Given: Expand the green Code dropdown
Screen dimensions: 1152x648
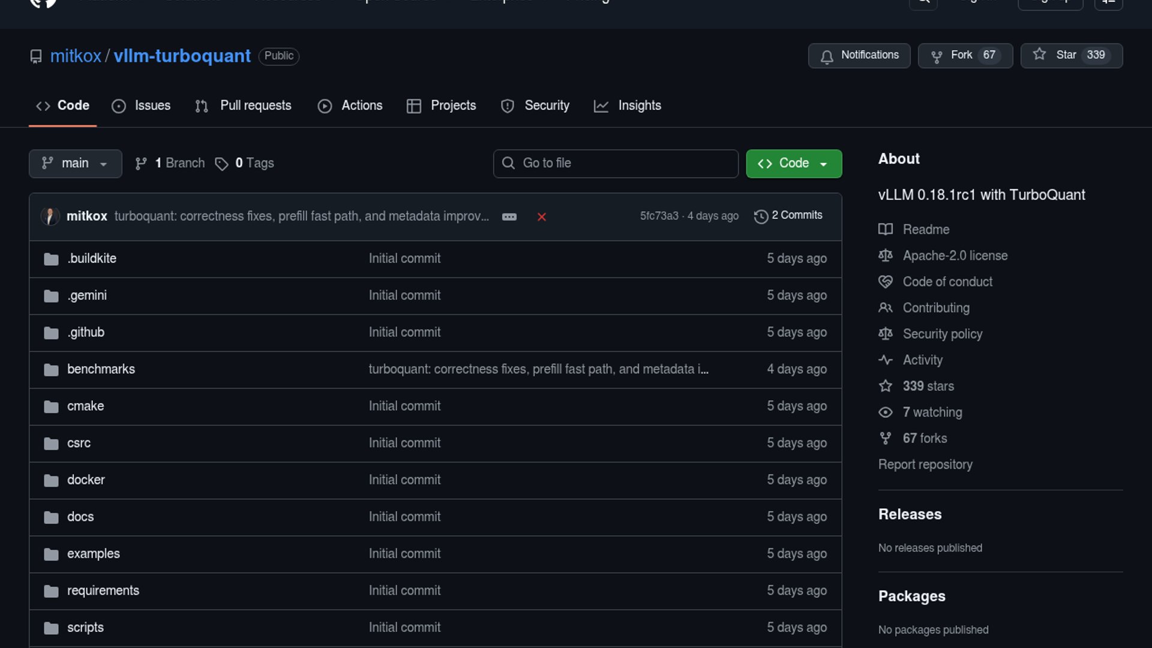Looking at the screenshot, I should coord(793,163).
